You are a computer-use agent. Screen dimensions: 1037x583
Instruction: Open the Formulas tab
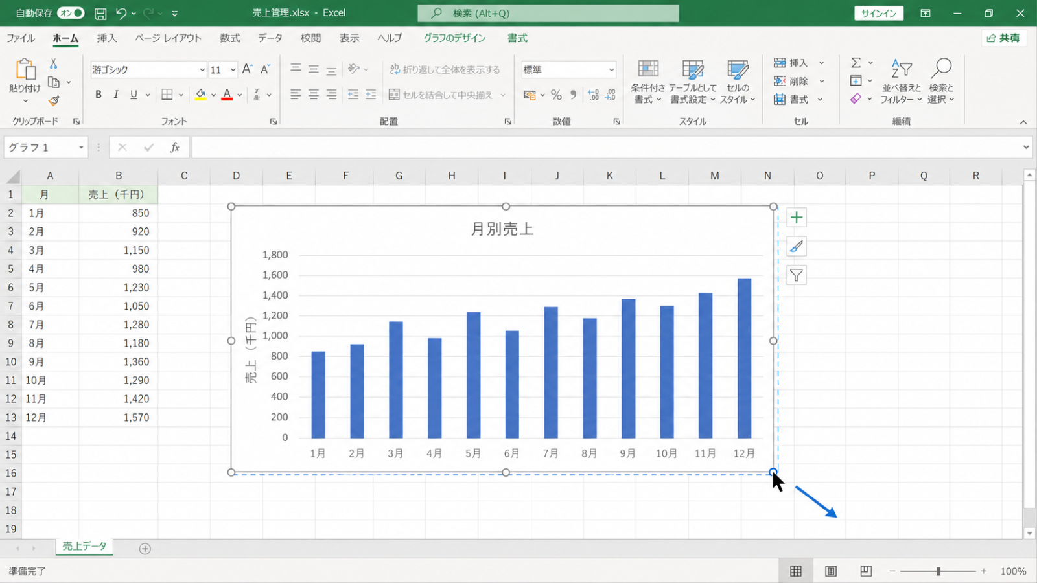coord(230,38)
